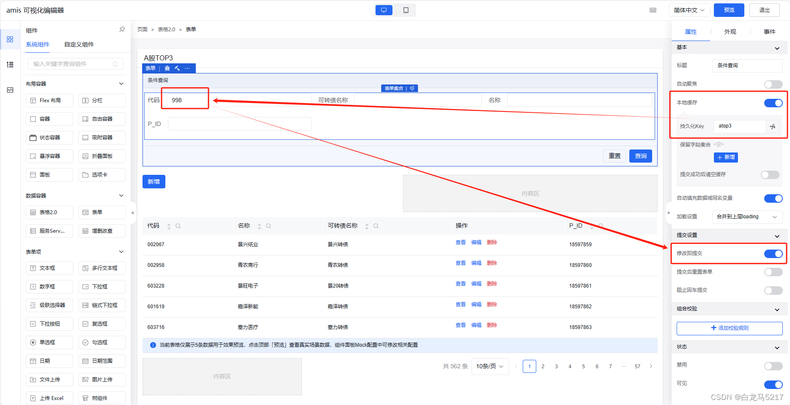Click the 重置 button
Viewport: 790px width, 405px height.
click(614, 156)
